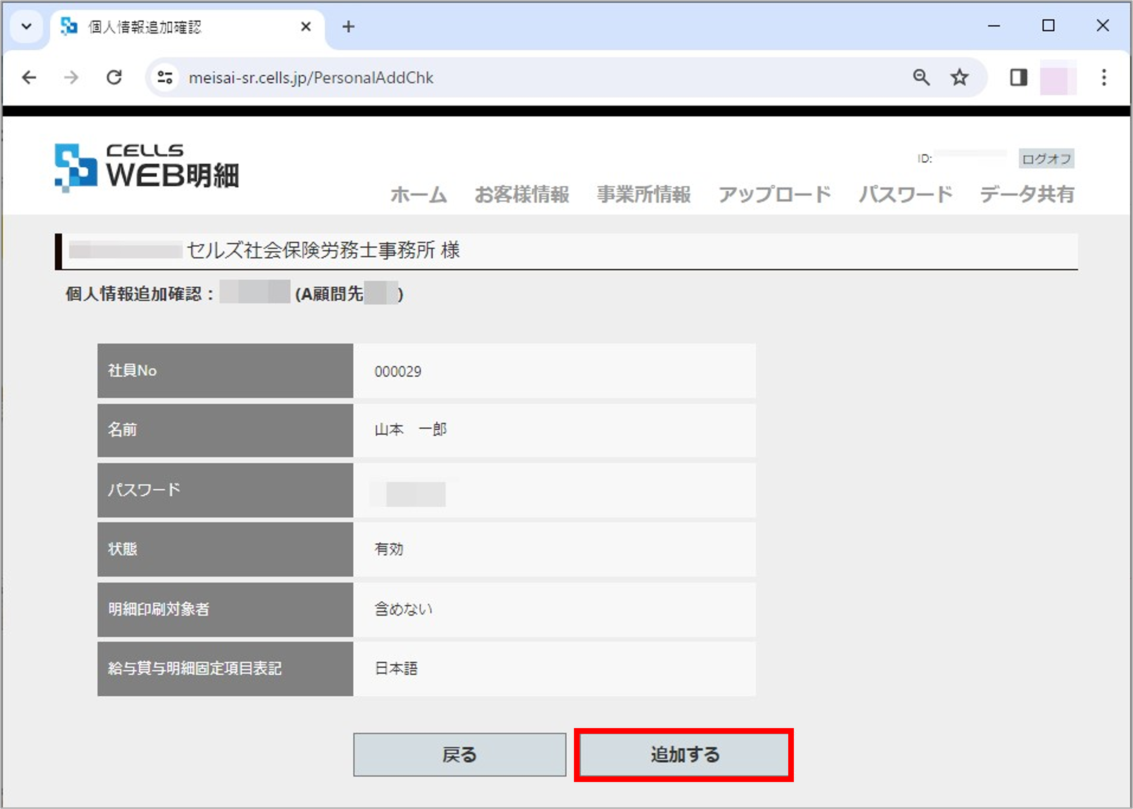Open Chrome three-dot menu
This screenshot has width=1133, height=809.
[1104, 78]
